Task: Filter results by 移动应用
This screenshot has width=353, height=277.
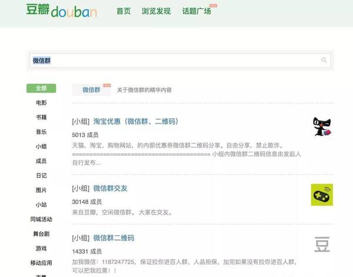Action: coord(41,263)
